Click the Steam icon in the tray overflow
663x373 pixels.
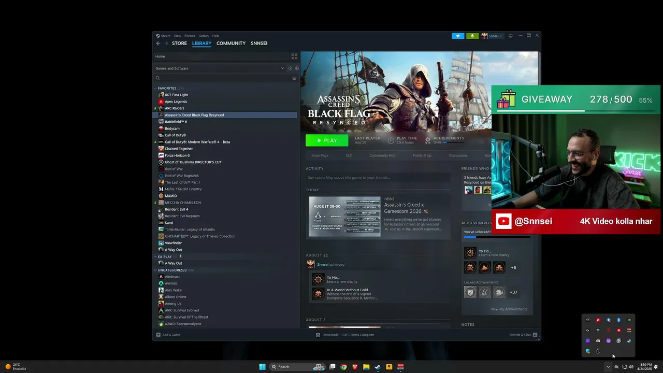coord(629,341)
